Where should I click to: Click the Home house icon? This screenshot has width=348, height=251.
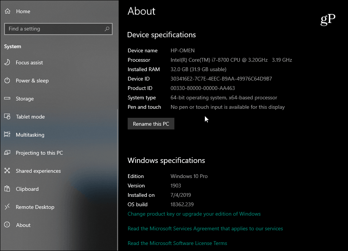pyautogui.click(x=8, y=11)
